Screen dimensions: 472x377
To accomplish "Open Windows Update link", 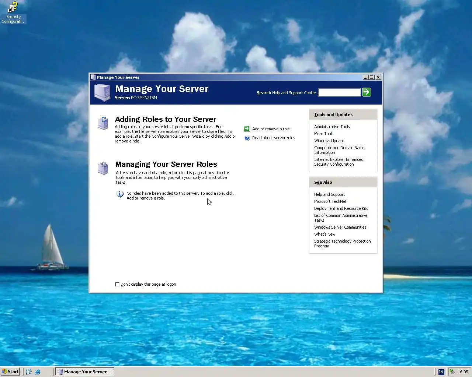I will coord(329,141).
